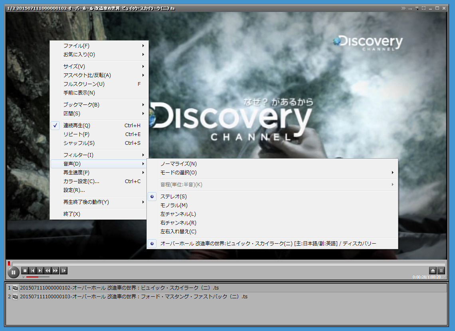This screenshot has width=455, height=331.
Task: Toggle the playlist panel icon
Action: point(441,270)
